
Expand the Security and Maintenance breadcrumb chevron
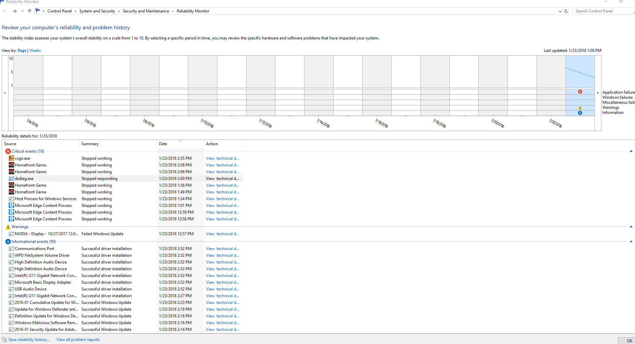pos(173,11)
